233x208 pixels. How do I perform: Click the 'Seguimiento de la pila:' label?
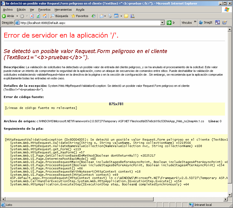(23, 129)
